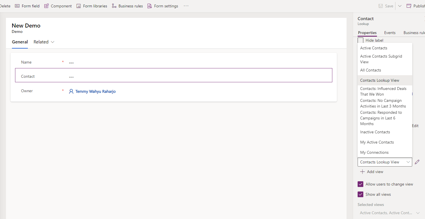The height and width of the screenshot is (219, 425).
Task: Select Contacts: No Campaign Activities option
Action: [x=385, y=103]
